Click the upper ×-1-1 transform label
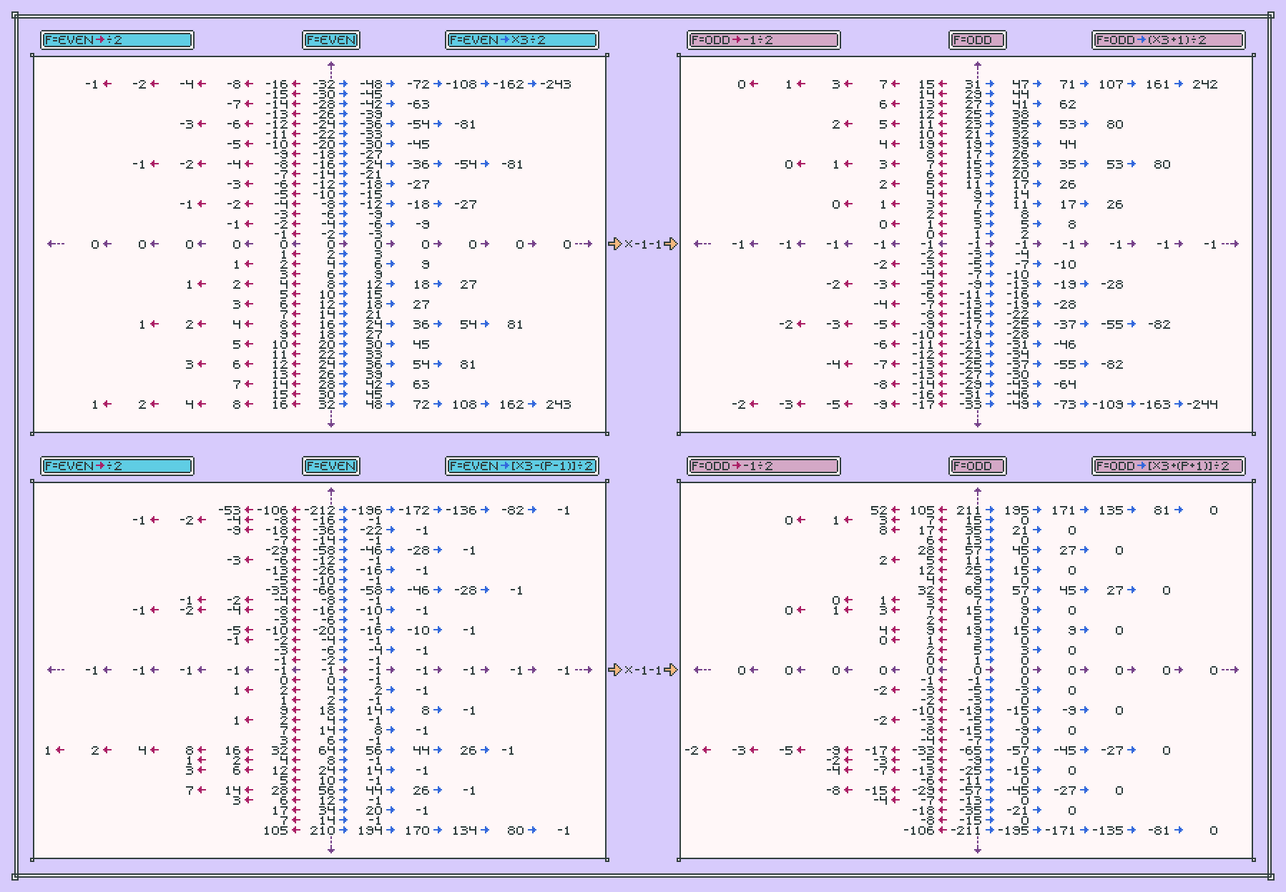 (x=642, y=244)
